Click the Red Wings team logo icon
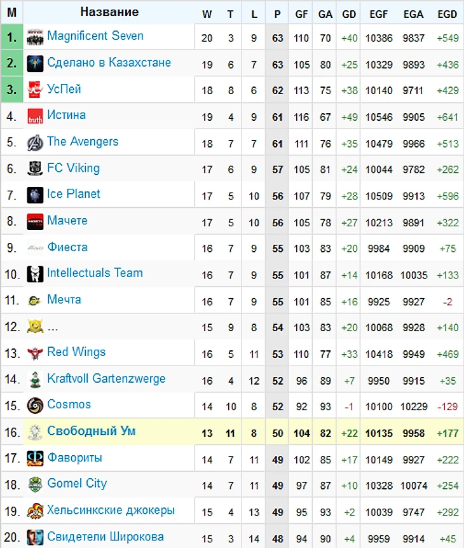Image resolution: width=464 pixels, height=548 pixels. [x=35, y=353]
